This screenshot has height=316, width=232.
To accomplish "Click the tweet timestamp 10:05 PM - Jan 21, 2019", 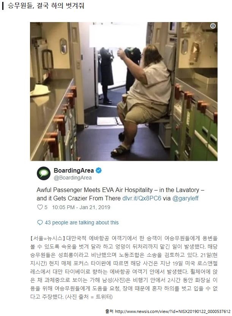I will click(x=81, y=207).
